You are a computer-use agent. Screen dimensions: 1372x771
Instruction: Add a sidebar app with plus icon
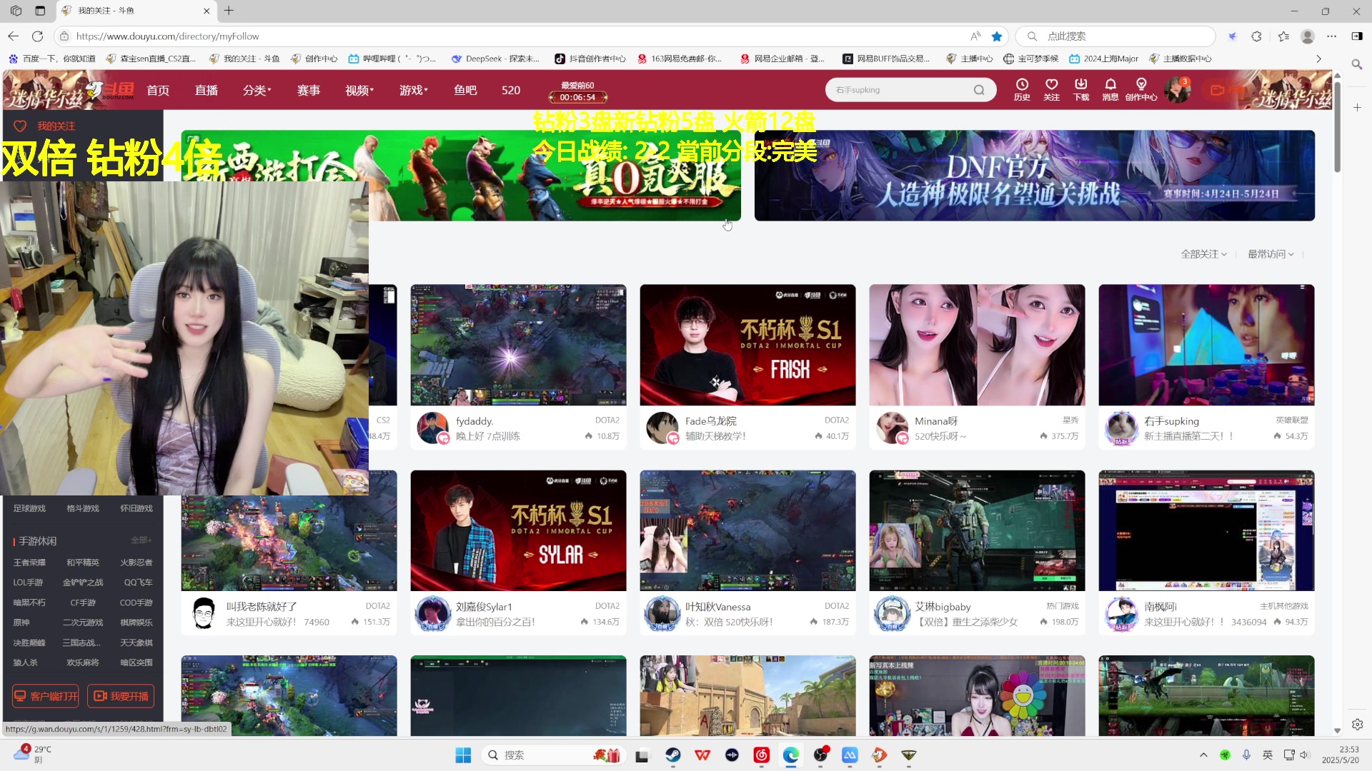pos(1357,107)
